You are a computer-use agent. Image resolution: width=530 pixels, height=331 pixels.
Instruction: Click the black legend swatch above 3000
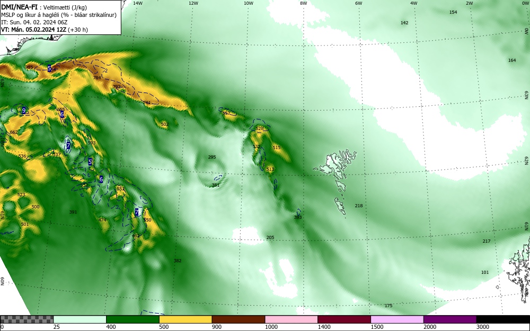503,319
